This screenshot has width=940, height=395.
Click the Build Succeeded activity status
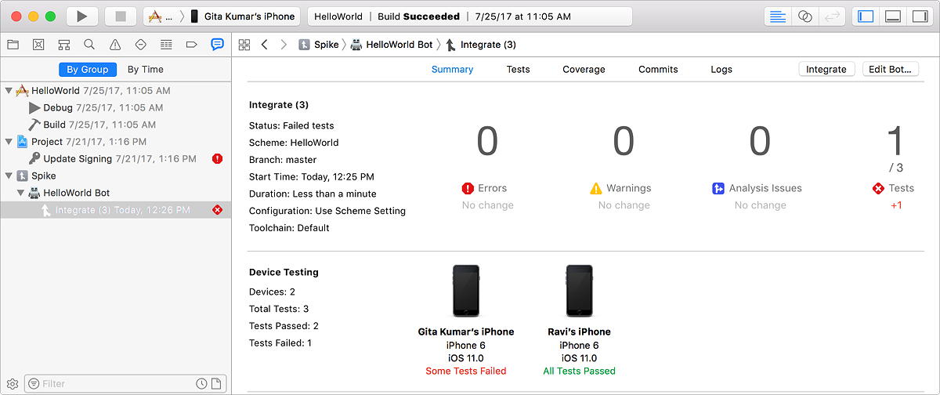[x=469, y=16]
